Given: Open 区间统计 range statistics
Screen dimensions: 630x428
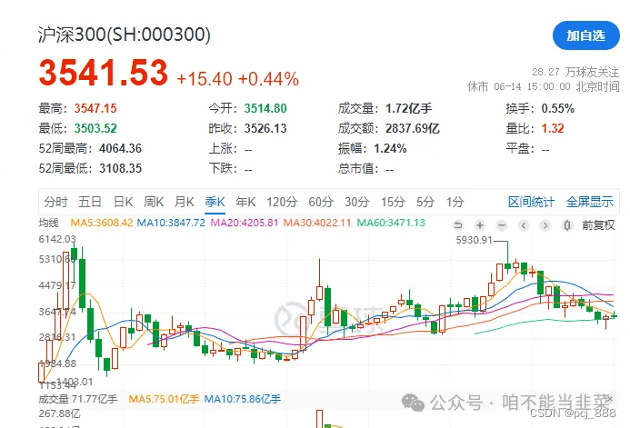Looking at the screenshot, I should point(530,202).
